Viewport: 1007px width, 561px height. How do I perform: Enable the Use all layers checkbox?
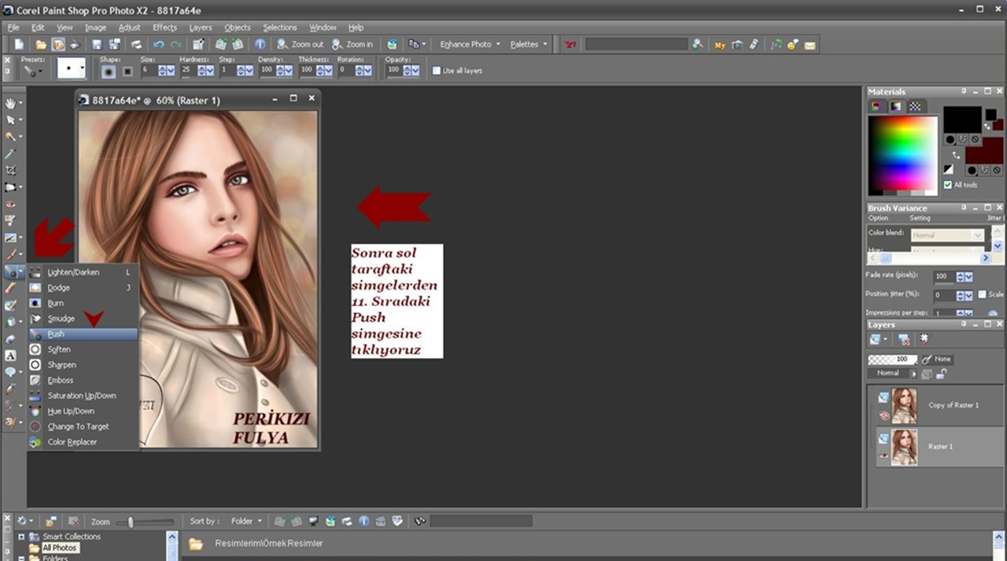(x=437, y=71)
